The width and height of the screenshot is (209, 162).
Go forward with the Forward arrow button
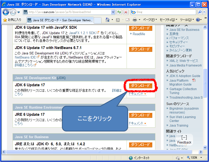pyautogui.click(x=13, y=12)
